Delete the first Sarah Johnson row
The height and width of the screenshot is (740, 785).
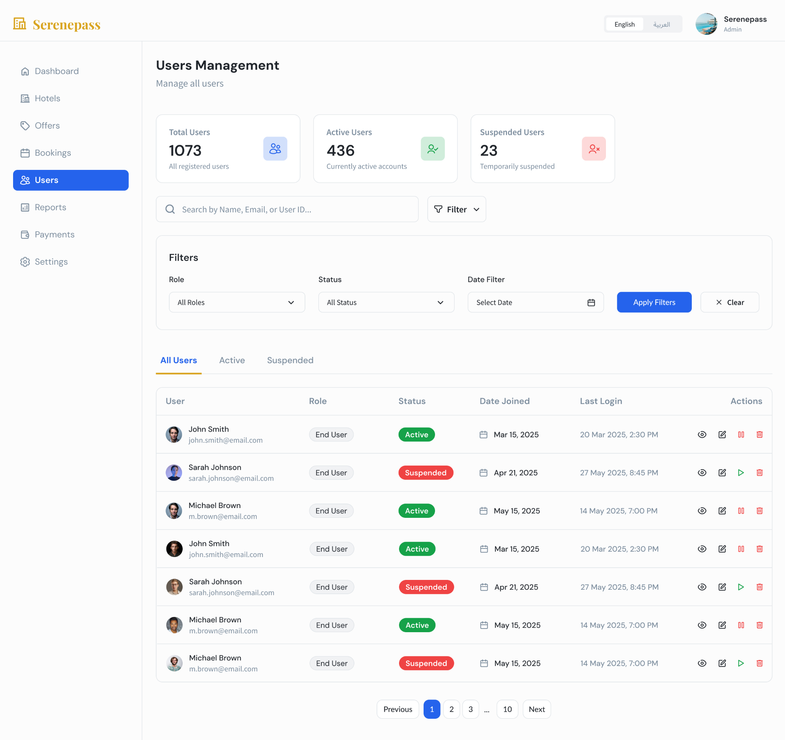[x=760, y=473]
